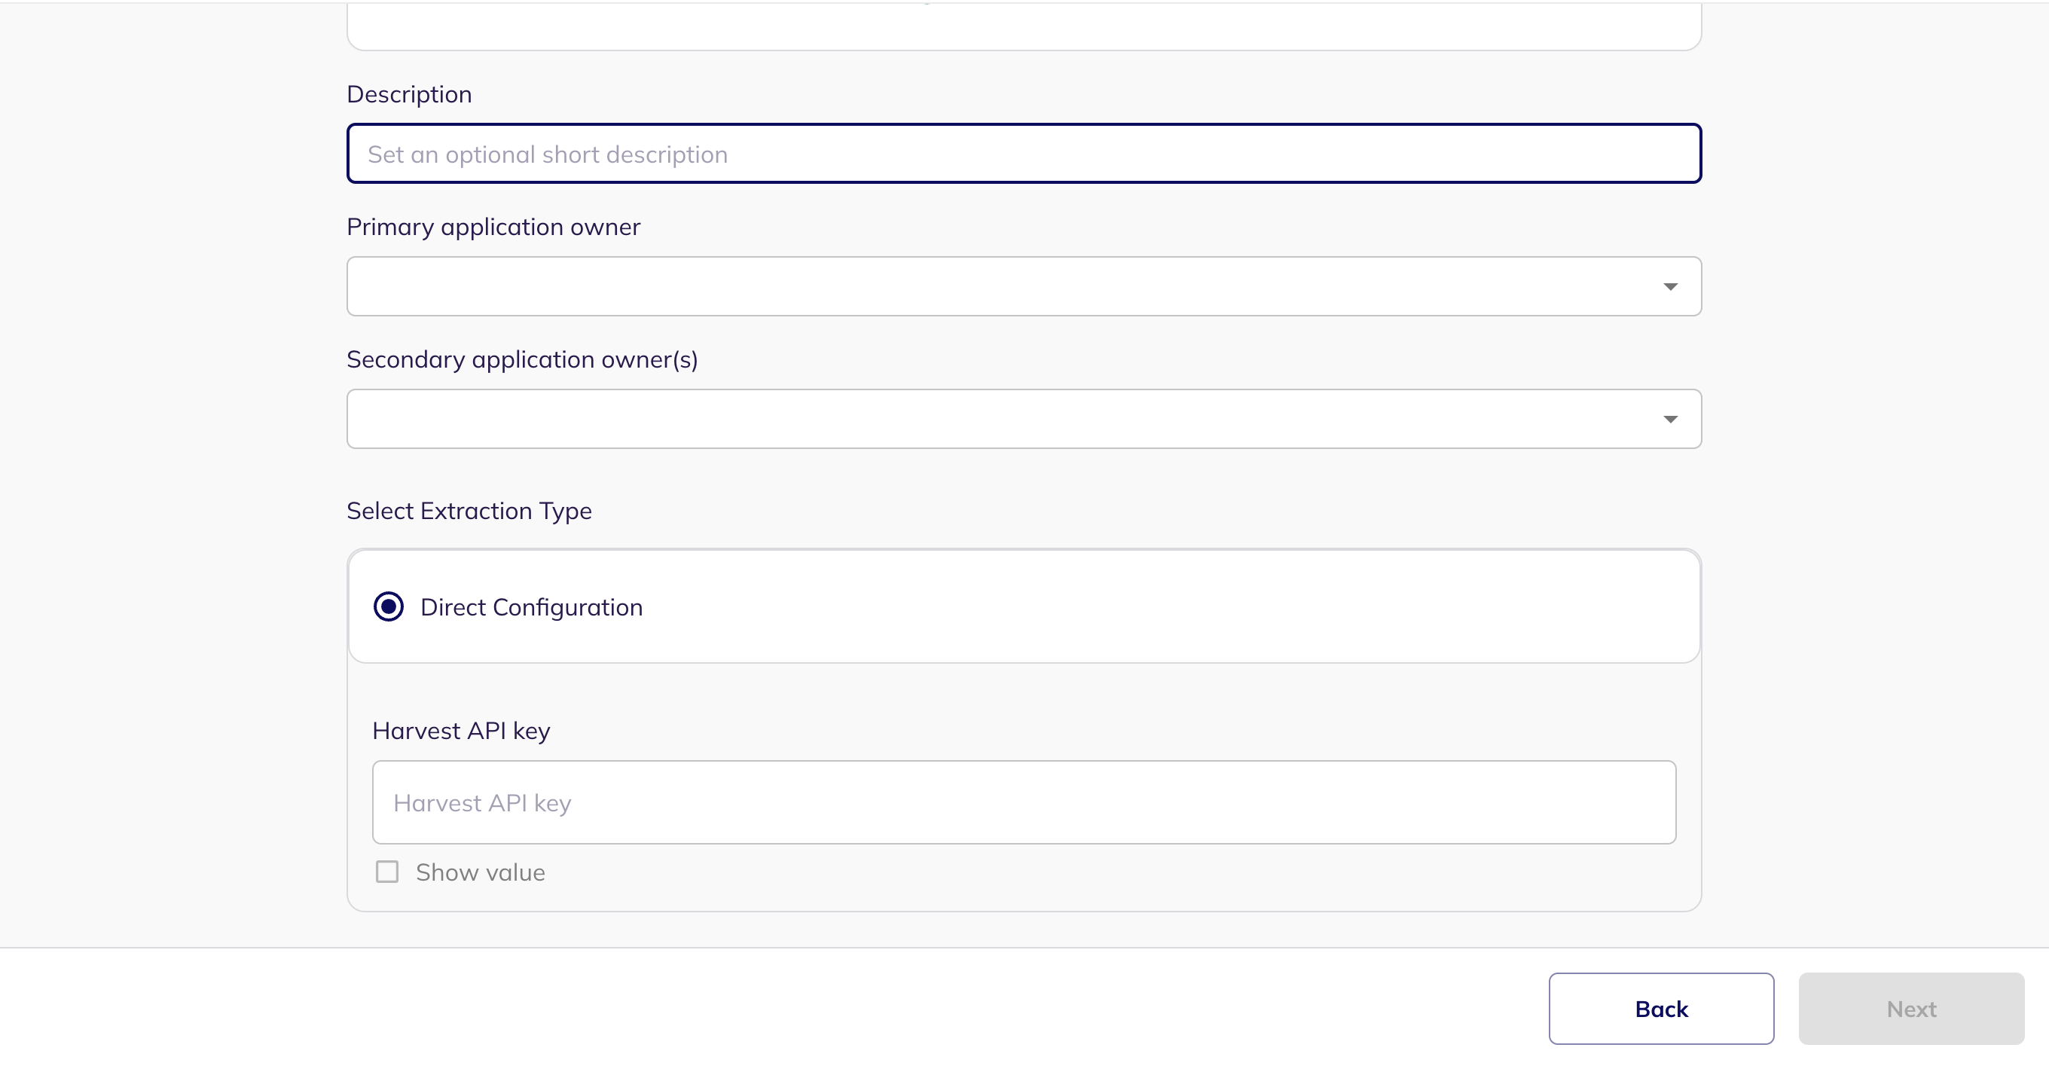
Task: Click the Description label
Action: 409,94
